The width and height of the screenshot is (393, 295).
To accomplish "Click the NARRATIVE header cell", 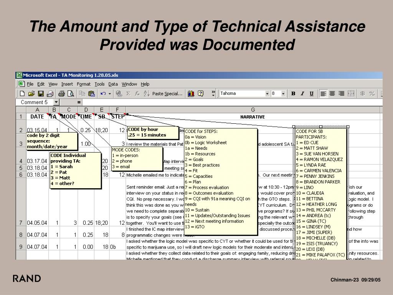I will pyautogui.click(x=253, y=117).
